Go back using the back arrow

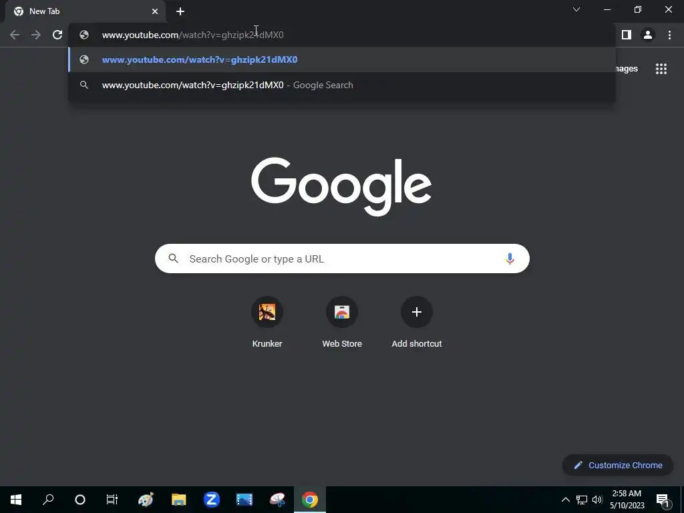(x=15, y=35)
